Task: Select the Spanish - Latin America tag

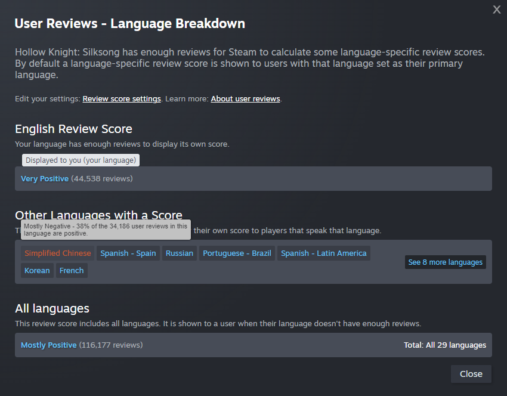Action: [324, 253]
